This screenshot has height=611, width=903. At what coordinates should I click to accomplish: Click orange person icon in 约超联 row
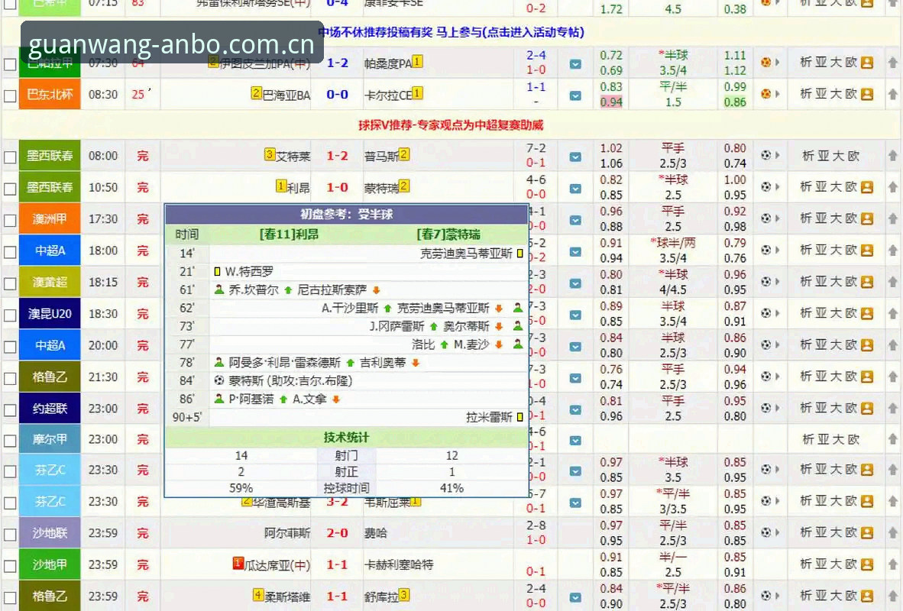point(867,409)
